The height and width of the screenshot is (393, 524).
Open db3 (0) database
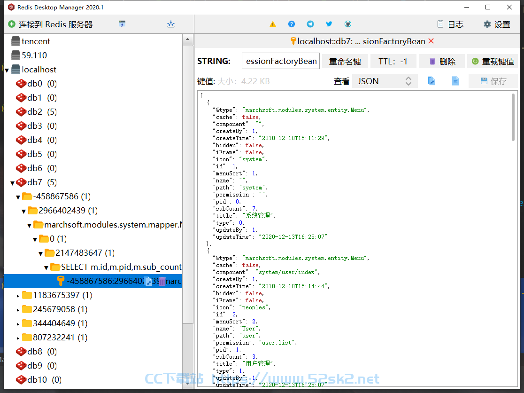[x=36, y=126]
